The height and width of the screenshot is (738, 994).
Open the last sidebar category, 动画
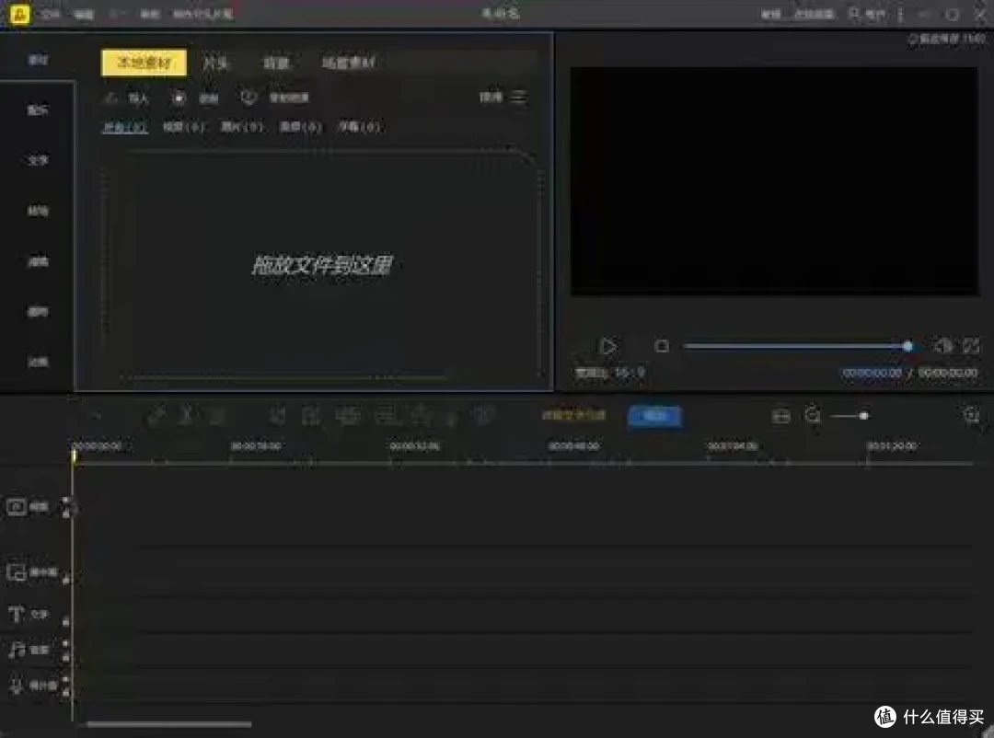pyautogui.click(x=38, y=362)
